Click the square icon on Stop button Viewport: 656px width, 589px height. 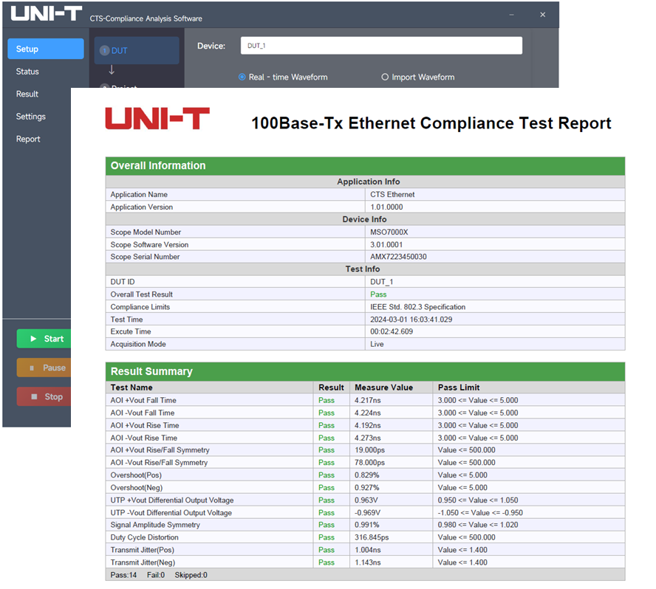pyautogui.click(x=34, y=396)
